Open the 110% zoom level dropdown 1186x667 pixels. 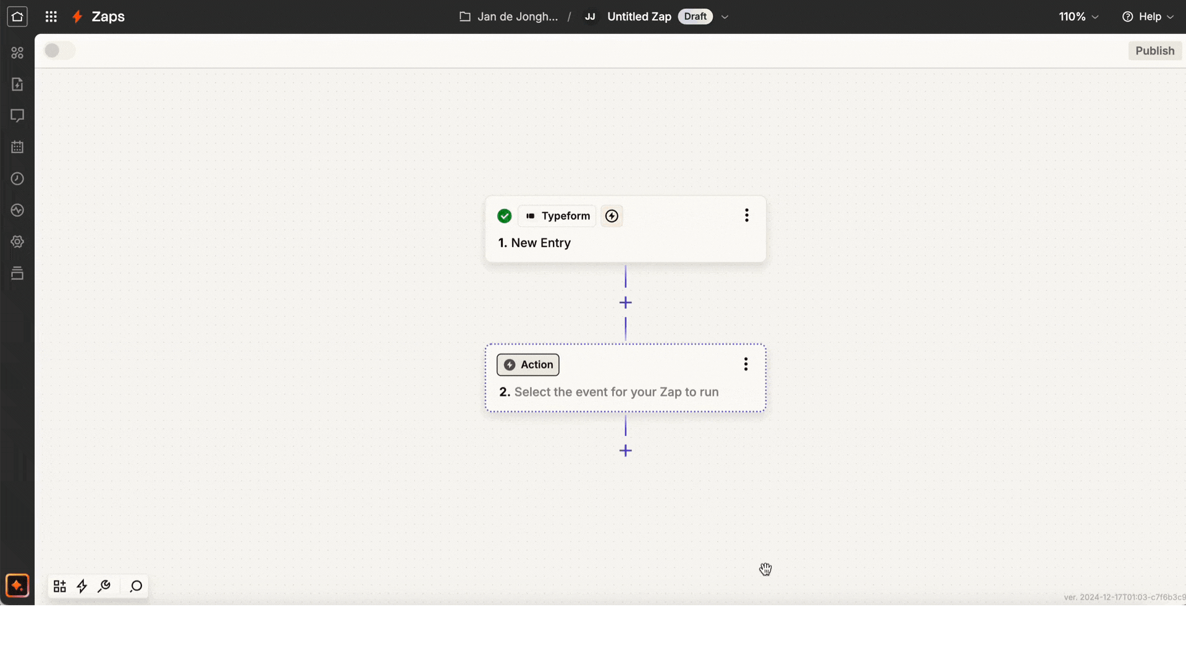coord(1079,17)
